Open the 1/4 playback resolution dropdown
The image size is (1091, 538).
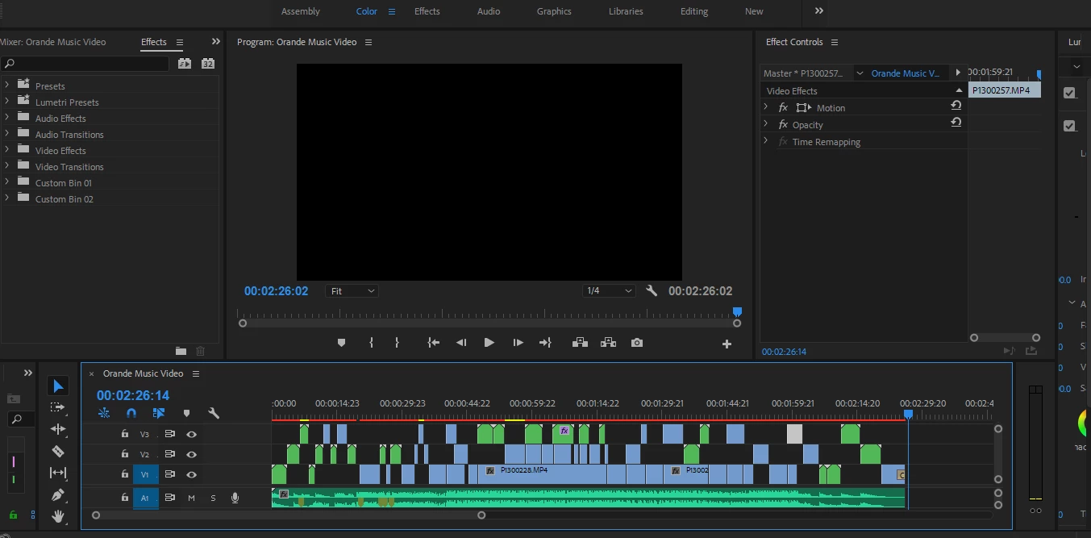pos(609,290)
